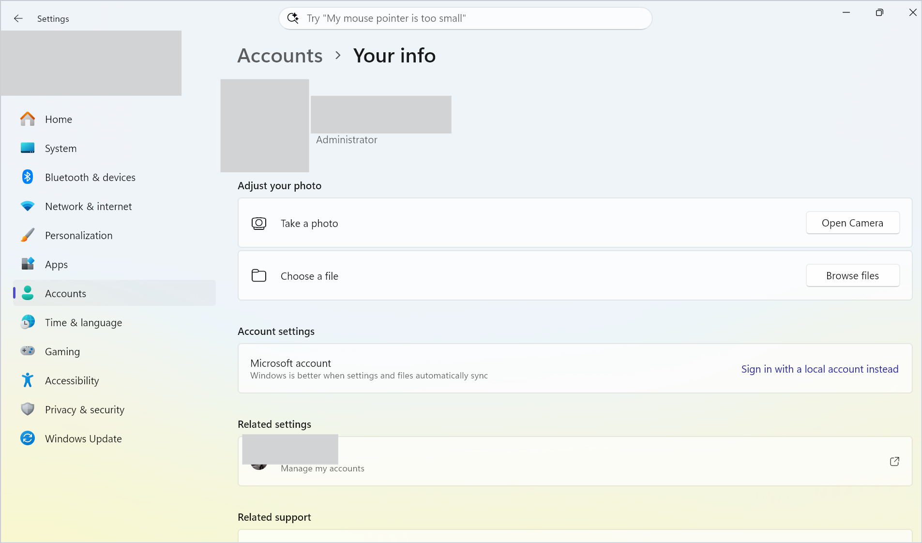Open the Apps label in sidebar
922x543 pixels.
57,265
